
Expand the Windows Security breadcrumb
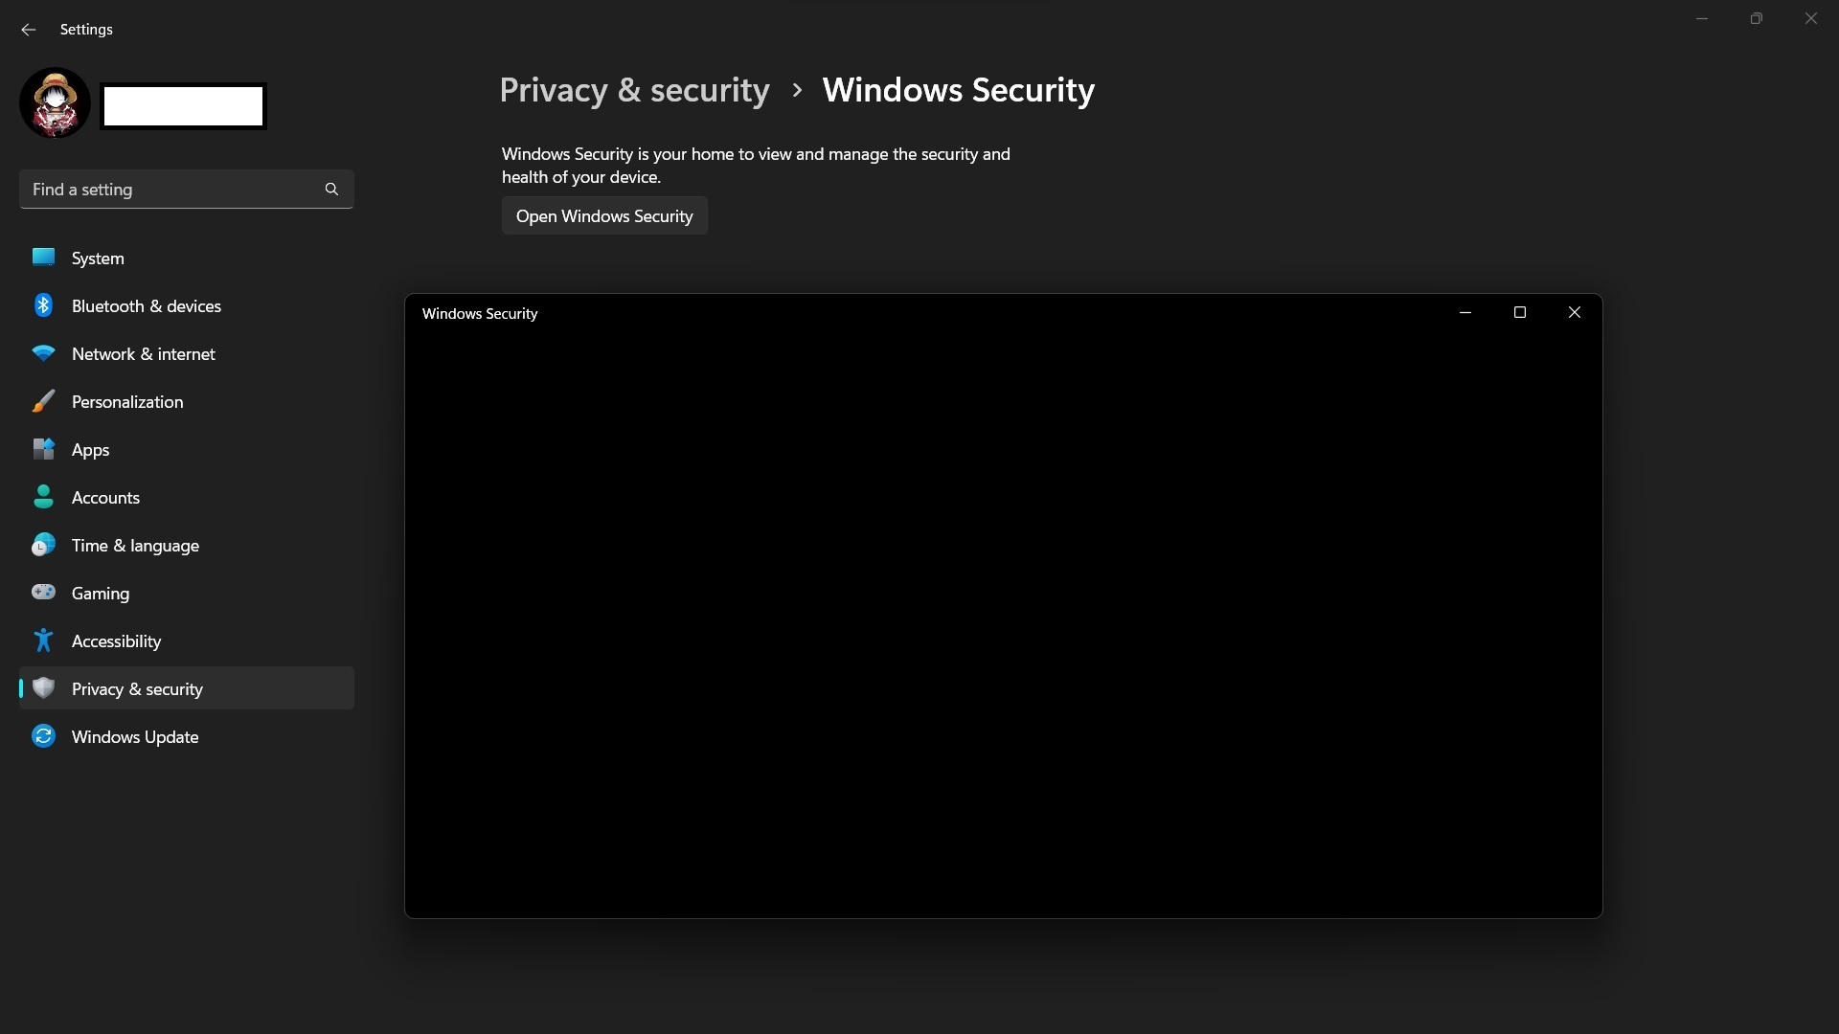tap(958, 88)
